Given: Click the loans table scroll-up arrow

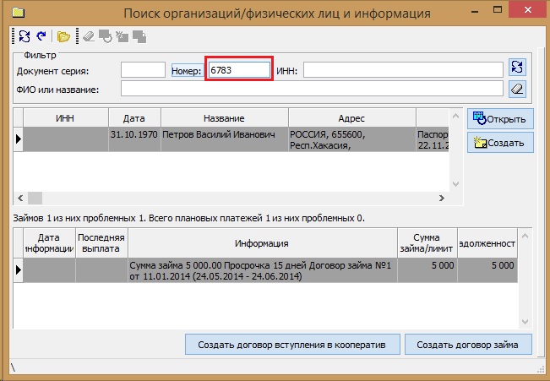Looking at the screenshot, I should (x=525, y=236).
